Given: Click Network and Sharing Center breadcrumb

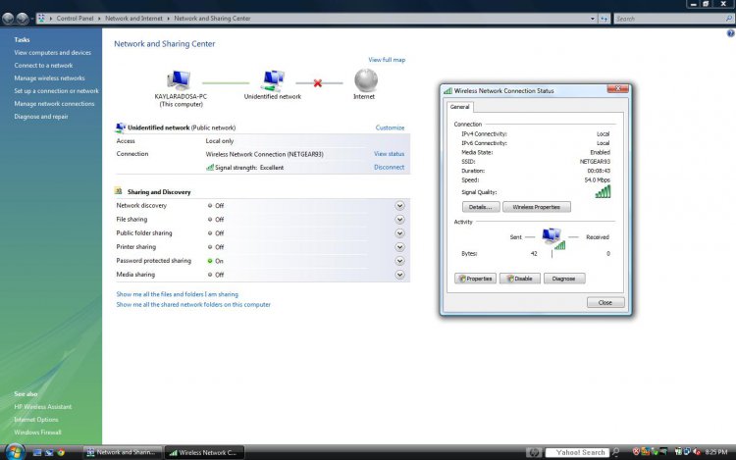Looking at the screenshot, I should [212, 19].
